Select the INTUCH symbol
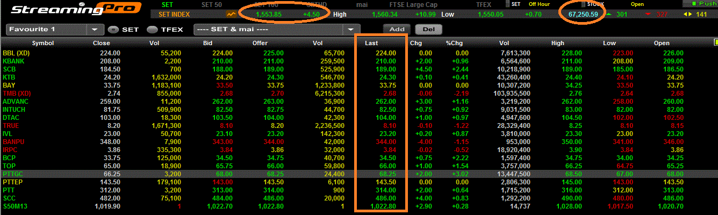This screenshot has height=215, width=718. 14,110
